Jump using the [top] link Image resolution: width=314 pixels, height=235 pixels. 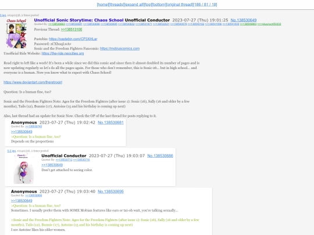(x=148, y=5)
